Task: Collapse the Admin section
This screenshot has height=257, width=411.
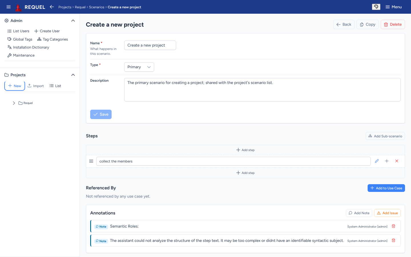Action: point(73,21)
